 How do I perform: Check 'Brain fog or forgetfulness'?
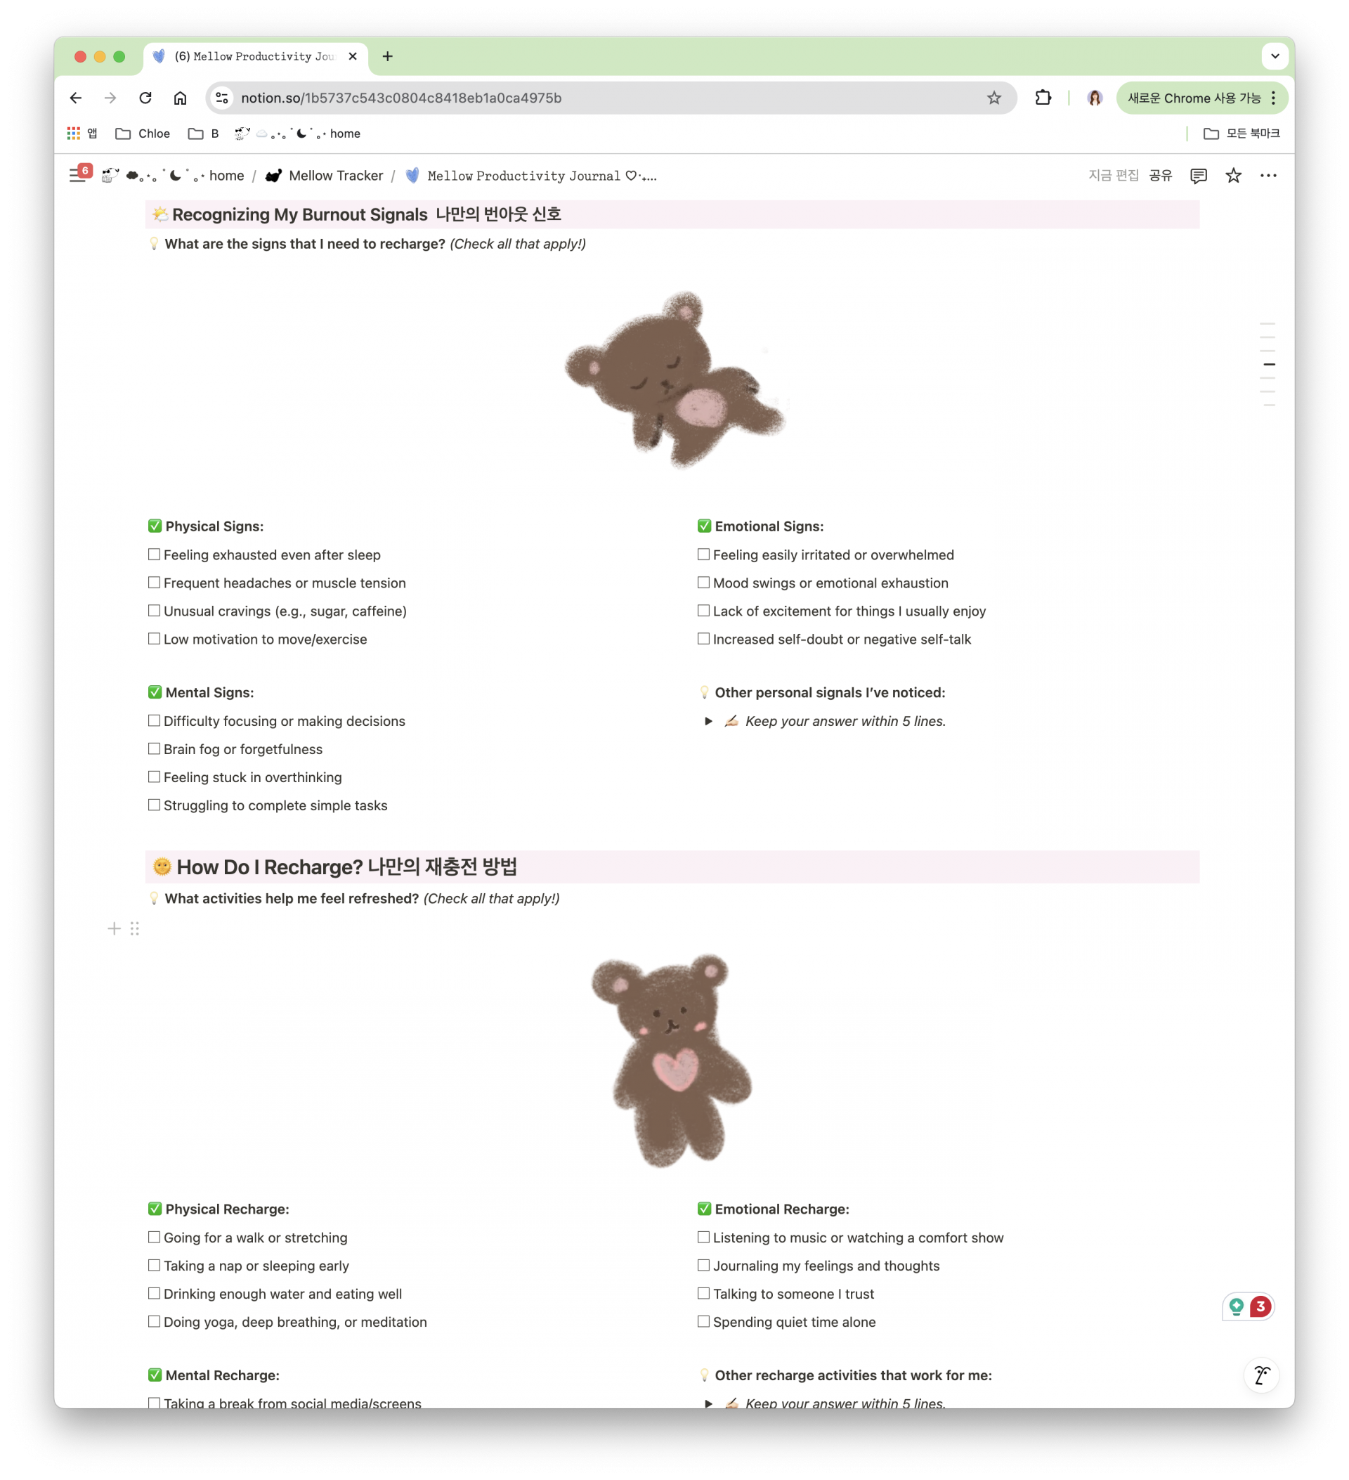(x=154, y=749)
